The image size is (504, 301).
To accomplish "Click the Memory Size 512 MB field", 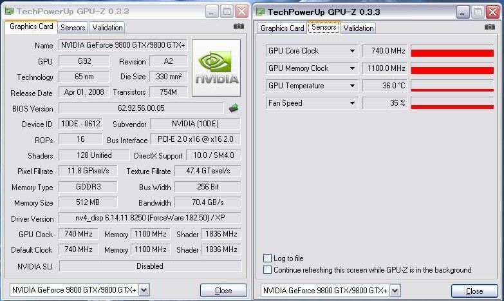I will coord(88,202).
